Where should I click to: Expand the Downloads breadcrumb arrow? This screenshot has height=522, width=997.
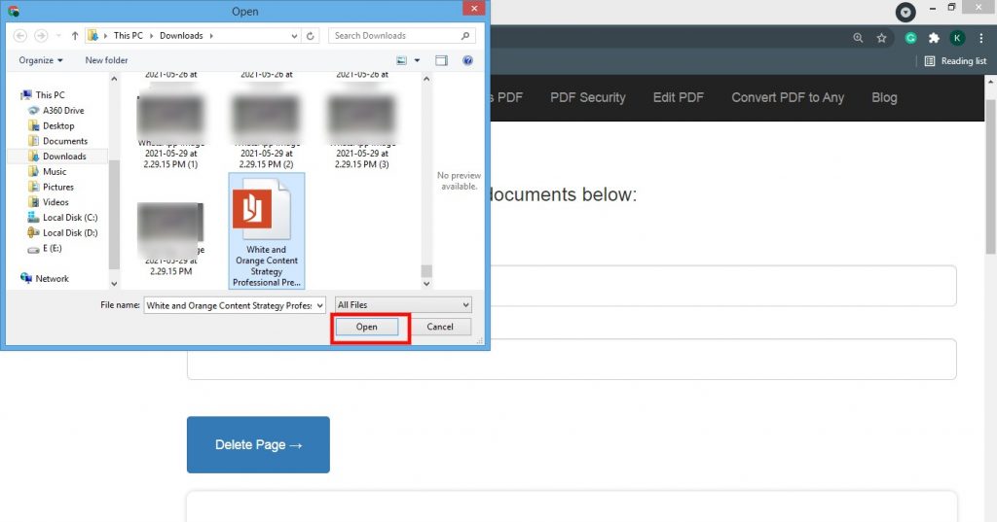[x=211, y=36]
